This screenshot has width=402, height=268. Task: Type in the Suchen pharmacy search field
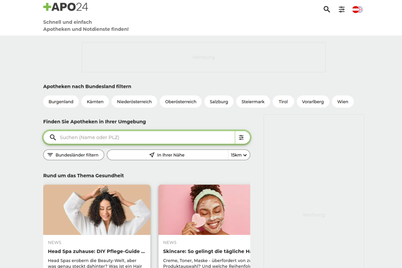pyautogui.click(x=144, y=137)
